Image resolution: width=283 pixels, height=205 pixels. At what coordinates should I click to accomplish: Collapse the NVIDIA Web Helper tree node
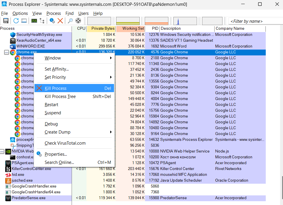point(2,151)
